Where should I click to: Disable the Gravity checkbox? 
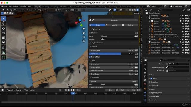[x=151, y=78]
